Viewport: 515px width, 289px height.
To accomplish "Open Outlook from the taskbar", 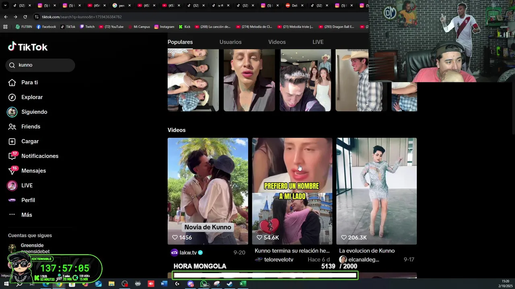I will [98, 284].
